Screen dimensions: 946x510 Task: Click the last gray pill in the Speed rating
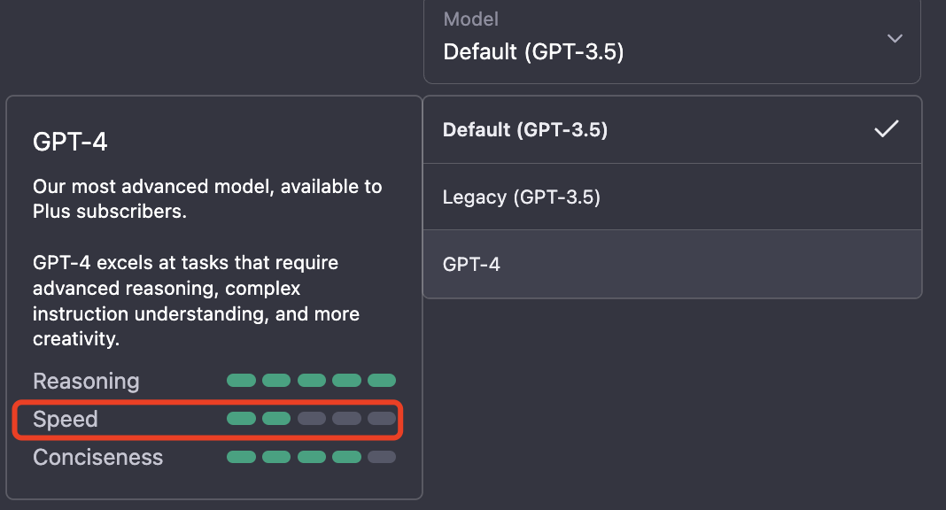(382, 419)
